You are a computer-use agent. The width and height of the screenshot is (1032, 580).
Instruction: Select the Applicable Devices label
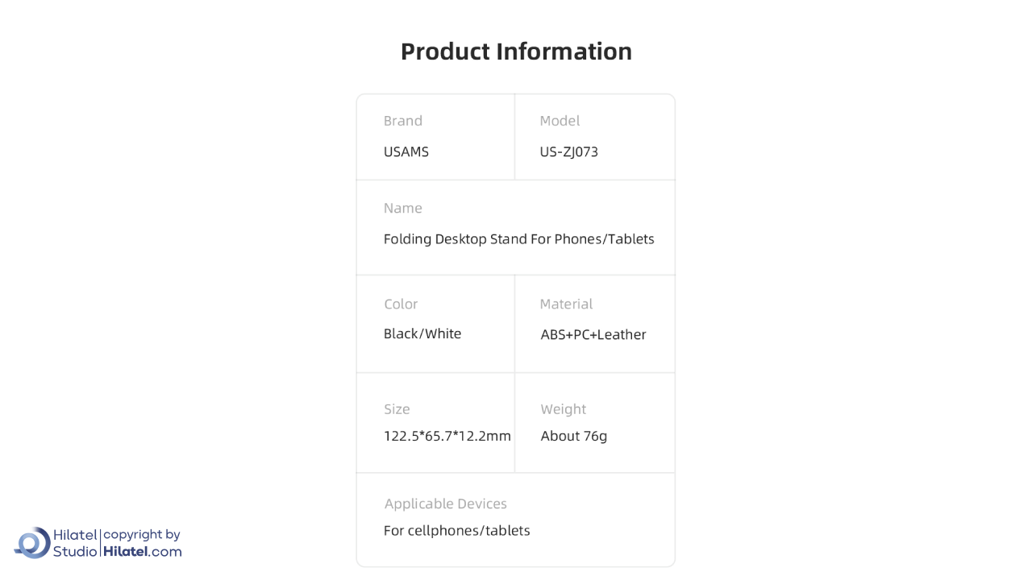[446, 503]
